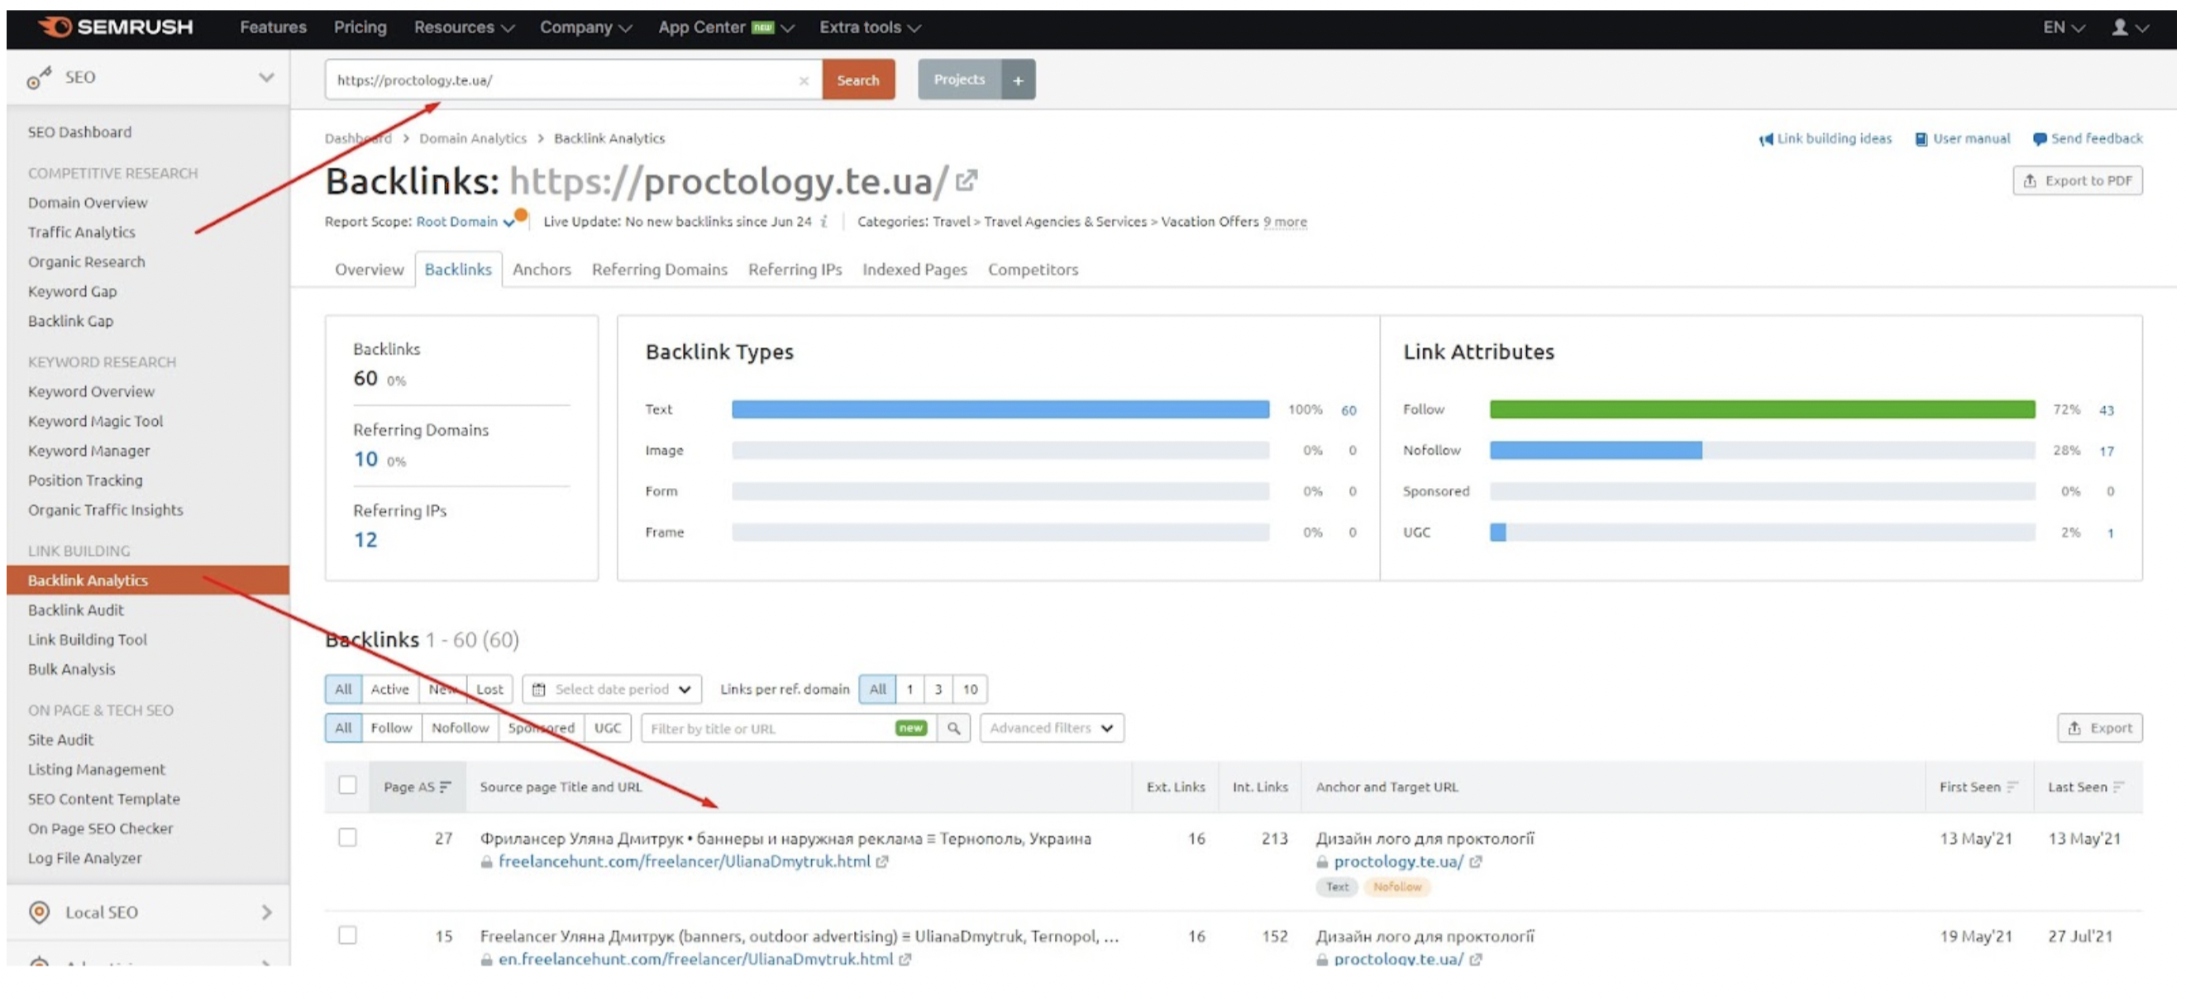Image resolution: width=2186 pixels, height=999 pixels.
Task: Open the EN language dropdown
Action: [x=2063, y=27]
